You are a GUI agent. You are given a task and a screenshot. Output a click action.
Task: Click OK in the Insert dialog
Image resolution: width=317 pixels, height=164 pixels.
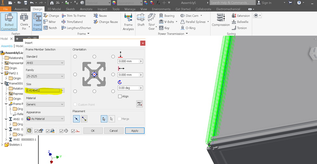93,131
